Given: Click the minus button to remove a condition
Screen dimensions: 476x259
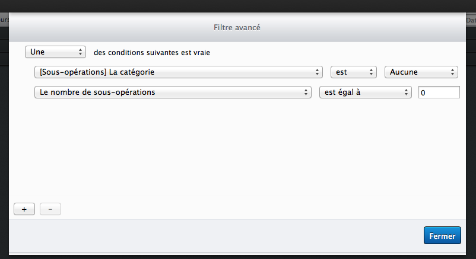Looking at the screenshot, I should pyautogui.click(x=50, y=209).
